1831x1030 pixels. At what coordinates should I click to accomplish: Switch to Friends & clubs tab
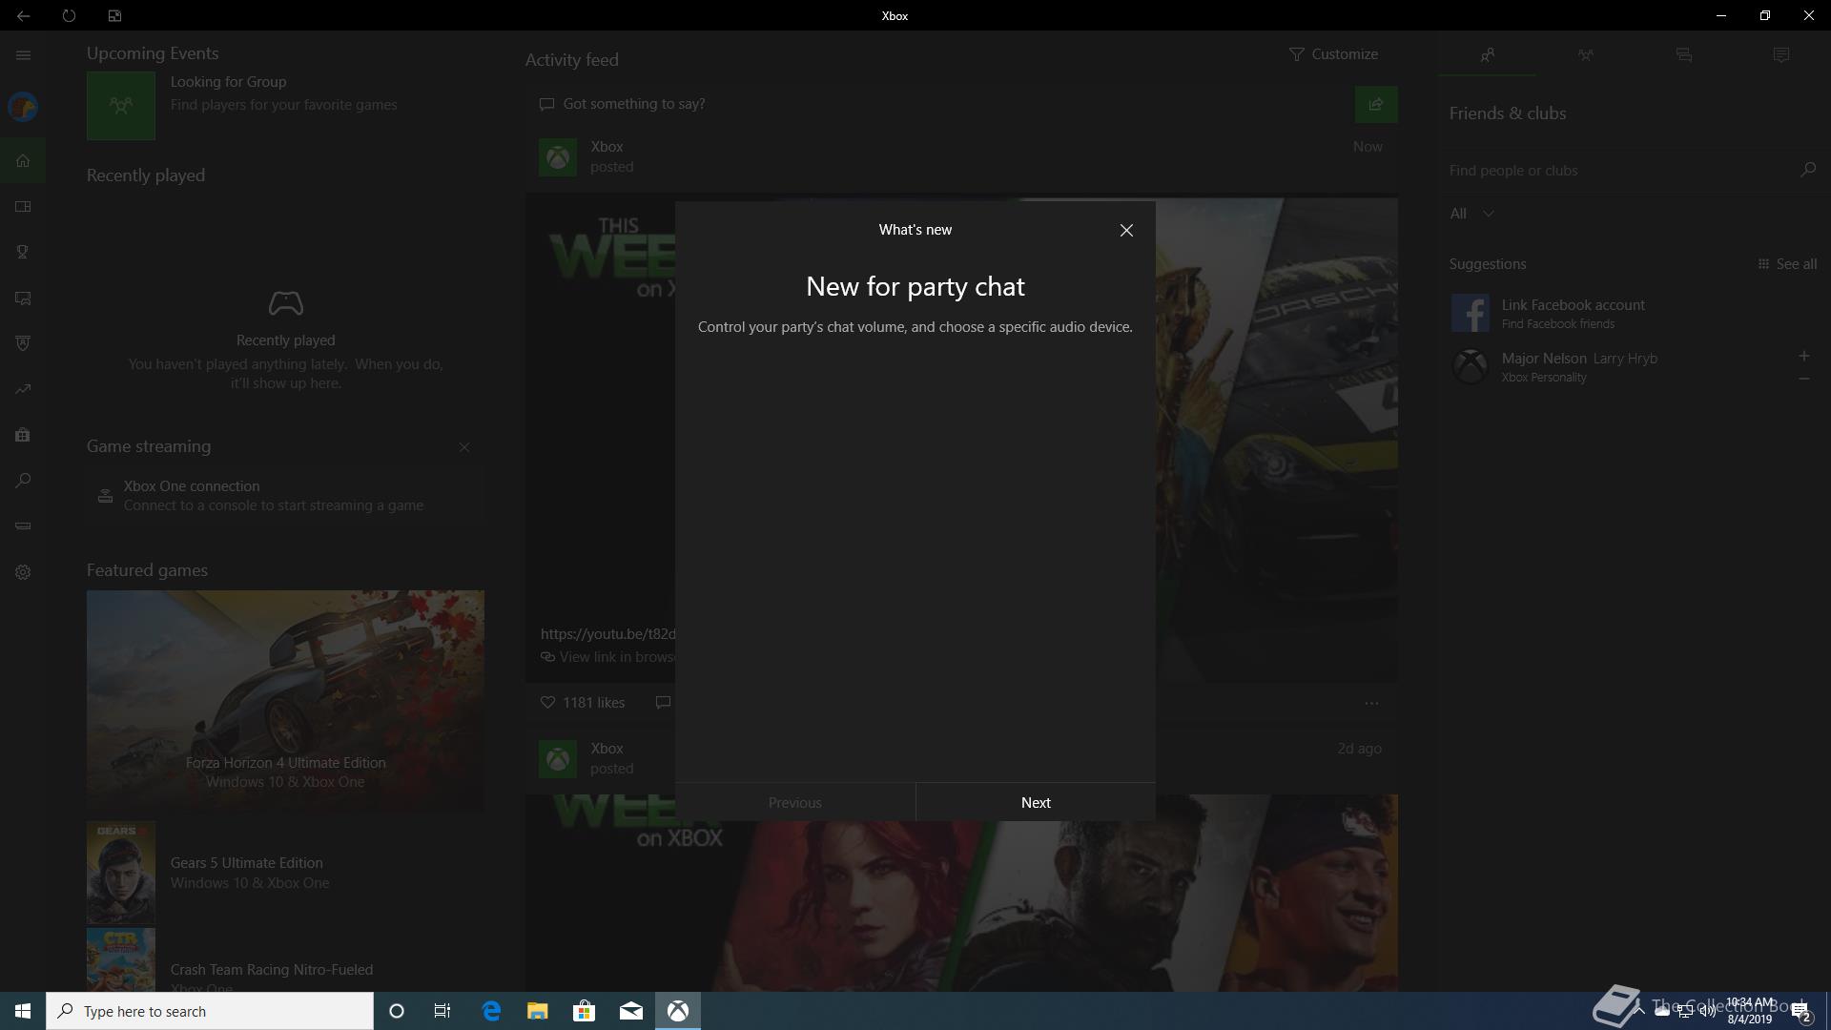pyautogui.click(x=1487, y=55)
